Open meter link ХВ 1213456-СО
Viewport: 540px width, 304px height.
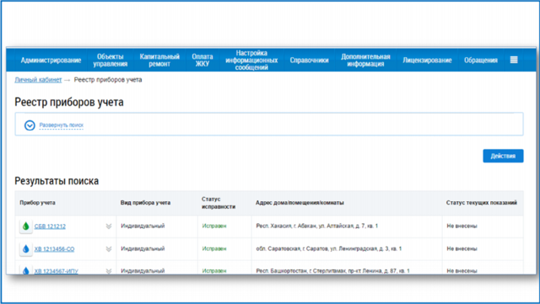[x=54, y=249]
